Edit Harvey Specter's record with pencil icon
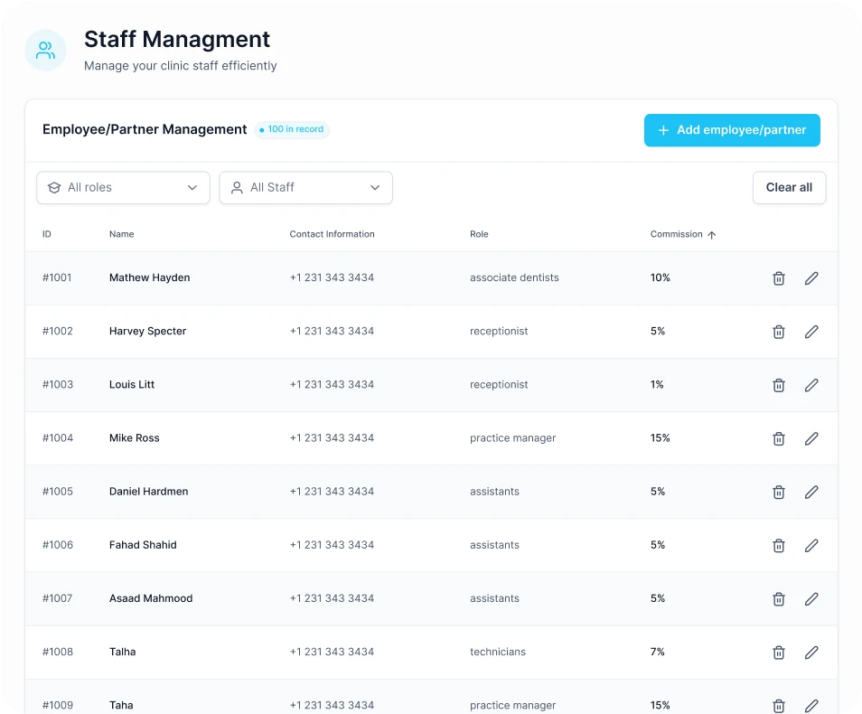 click(811, 332)
